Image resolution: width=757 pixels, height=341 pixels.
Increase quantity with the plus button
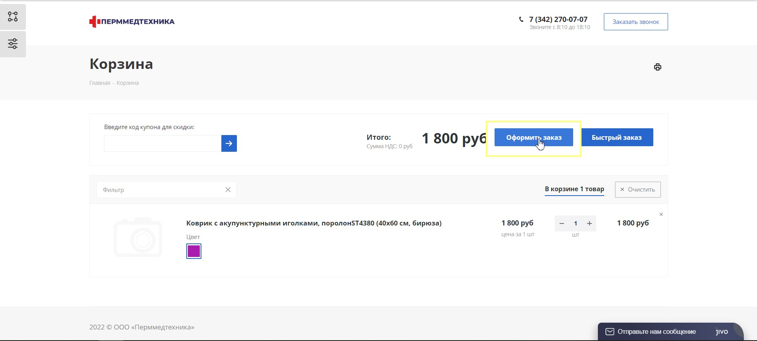click(x=589, y=223)
